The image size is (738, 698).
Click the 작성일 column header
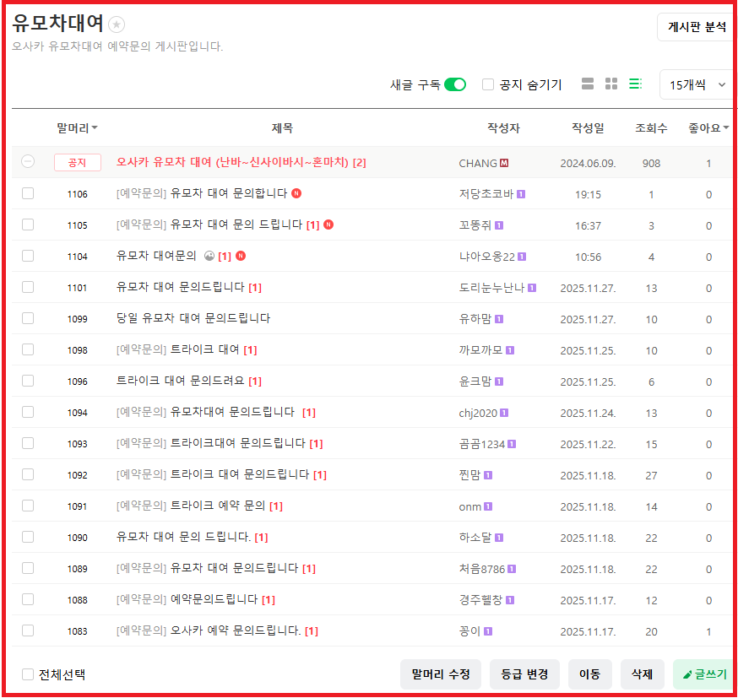[588, 128]
